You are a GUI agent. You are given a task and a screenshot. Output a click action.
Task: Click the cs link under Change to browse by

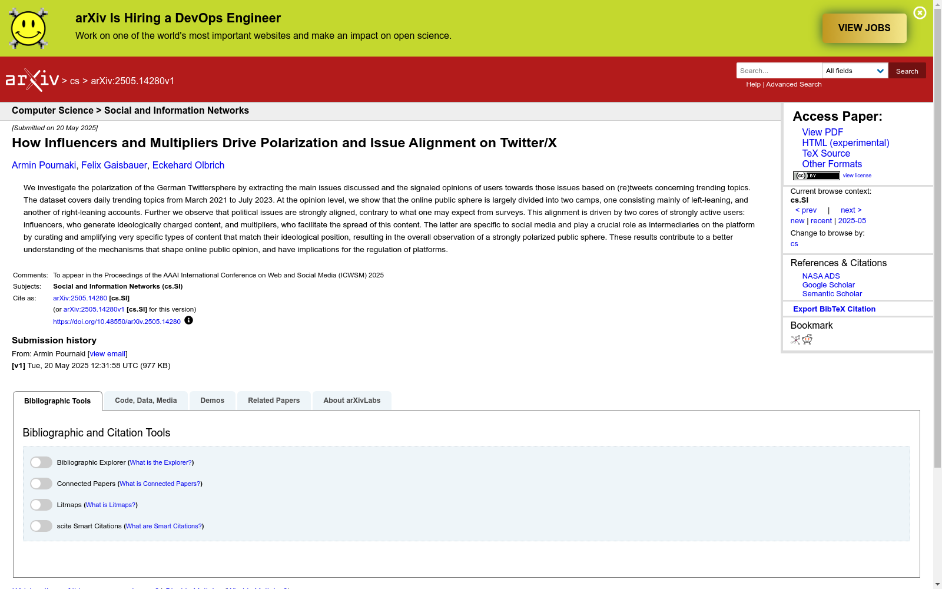(794, 244)
